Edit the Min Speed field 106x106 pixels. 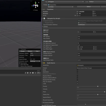(92, 37)
